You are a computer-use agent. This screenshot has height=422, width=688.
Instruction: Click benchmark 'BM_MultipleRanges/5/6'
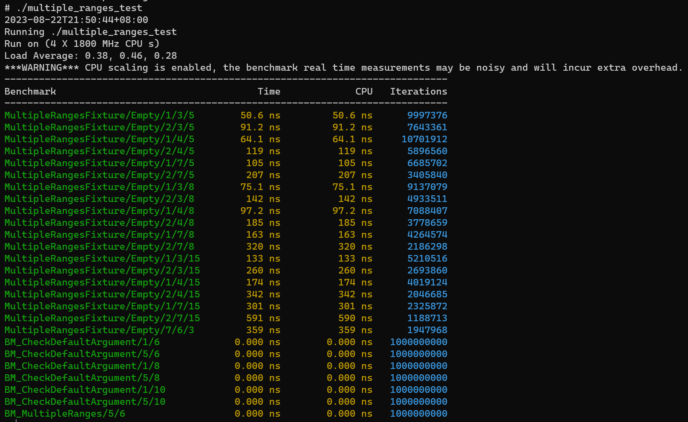coord(65,414)
